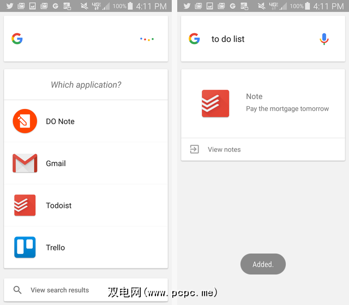The height and width of the screenshot is (305, 349).
Task: Tap the 'to do list' search field
Action: coord(263,39)
